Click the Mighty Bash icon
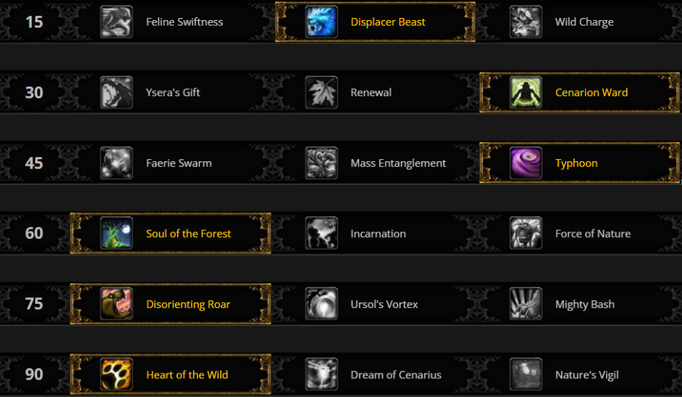 (526, 304)
